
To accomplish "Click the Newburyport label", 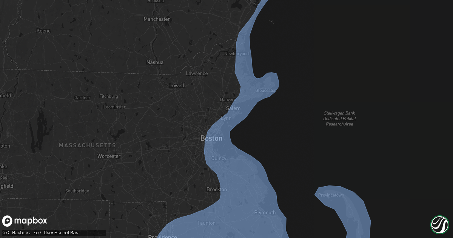I will [x=237, y=54].
